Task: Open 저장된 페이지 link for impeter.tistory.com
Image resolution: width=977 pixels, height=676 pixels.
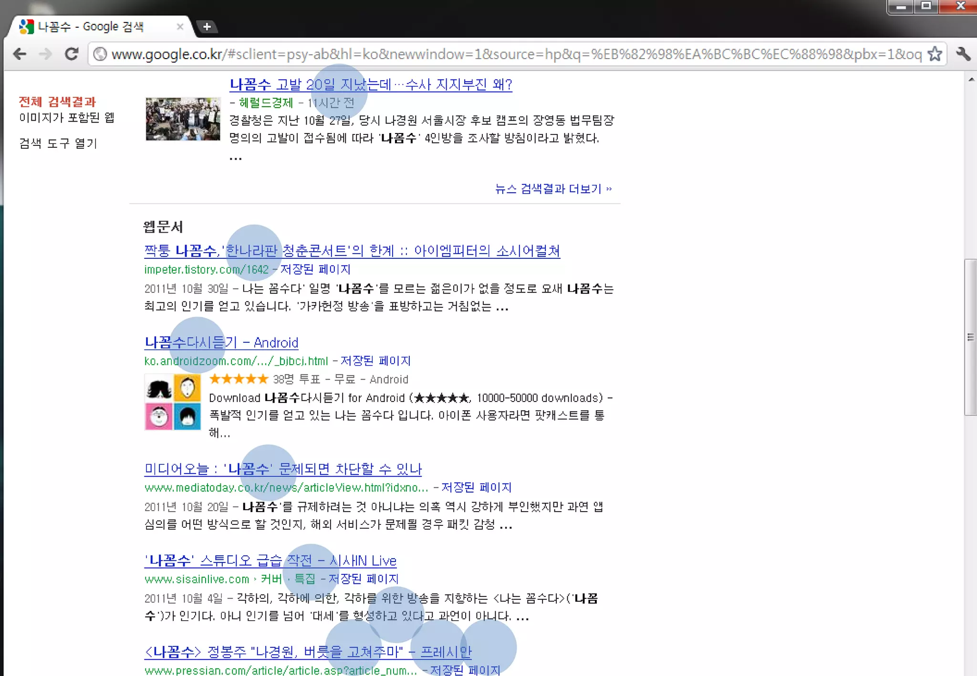Action: [315, 269]
